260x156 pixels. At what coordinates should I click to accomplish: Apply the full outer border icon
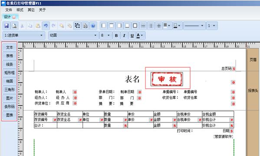coord(135,26)
